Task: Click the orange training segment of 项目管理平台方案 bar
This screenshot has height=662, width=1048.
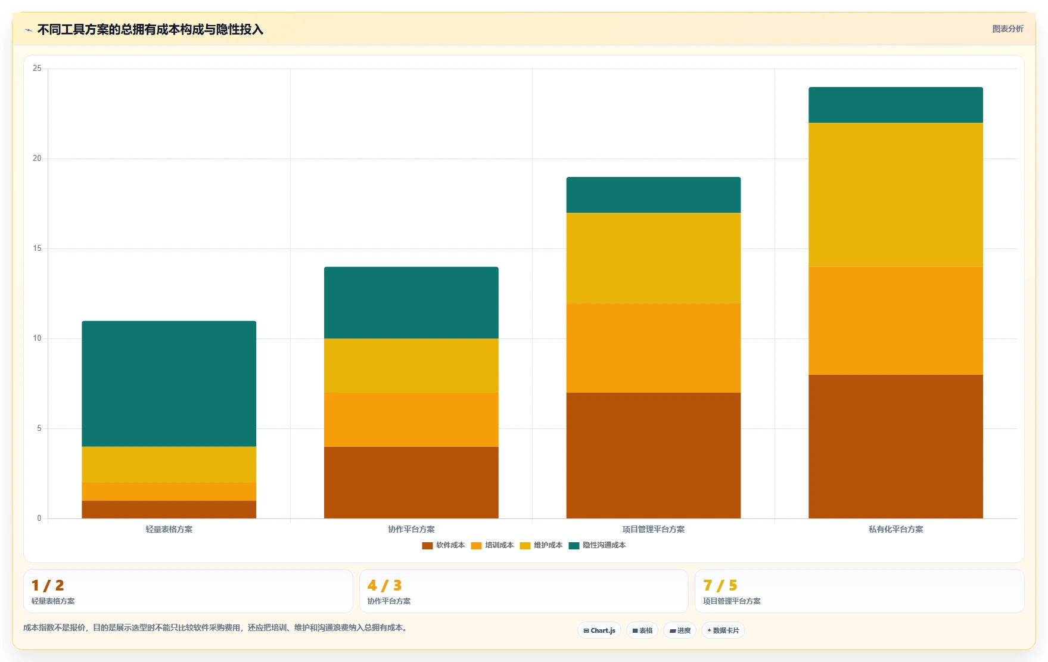Action: (x=654, y=348)
